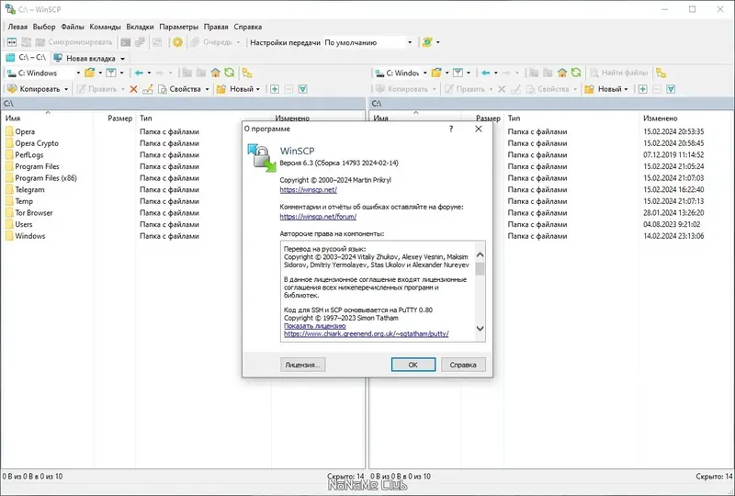Click the 'Показать лицензию' link

(314, 326)
